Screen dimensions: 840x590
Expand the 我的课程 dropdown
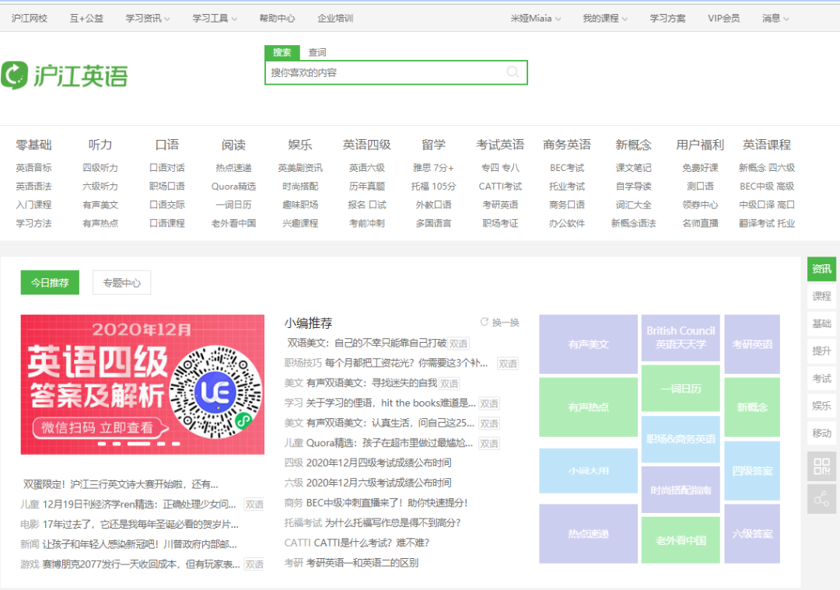(x=605, y=18)
